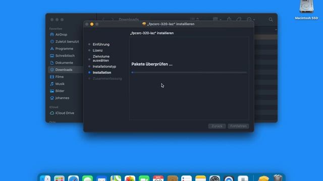Open Calendar from the Dock
Screen dimensions: 323x181
(x=158, y=178)
